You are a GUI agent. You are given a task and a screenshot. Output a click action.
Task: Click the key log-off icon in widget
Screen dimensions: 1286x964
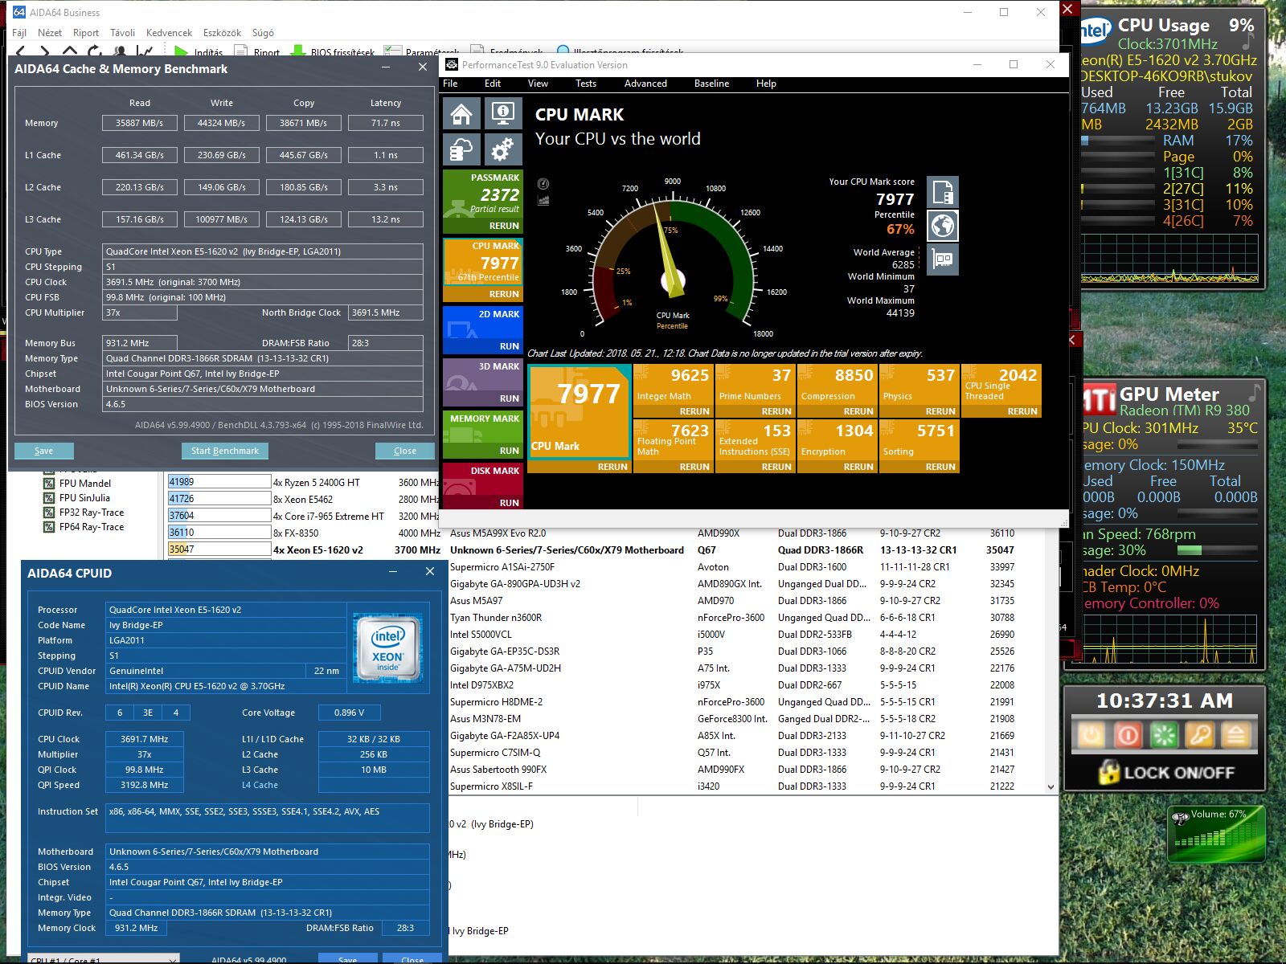1200,735
